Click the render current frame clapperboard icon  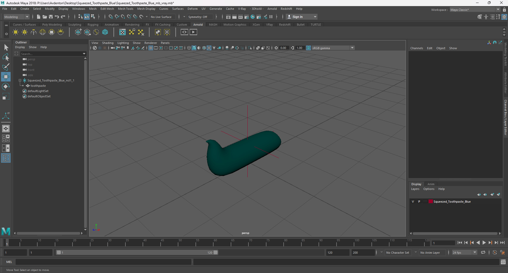(x=234, y=17)
